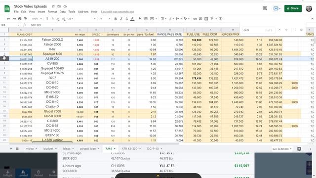316x178 pixels.
Task: Collapse the toolbar with the up chevron
Action: point(312,19)
